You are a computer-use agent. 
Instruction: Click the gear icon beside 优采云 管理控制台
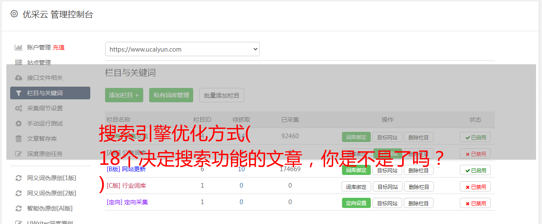tap(14, 14)
